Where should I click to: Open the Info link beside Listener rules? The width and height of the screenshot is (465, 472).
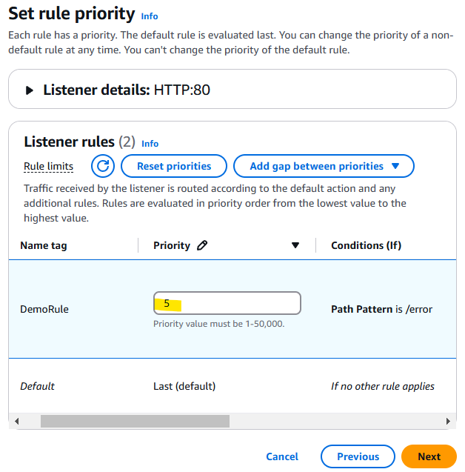coord(150,144)
